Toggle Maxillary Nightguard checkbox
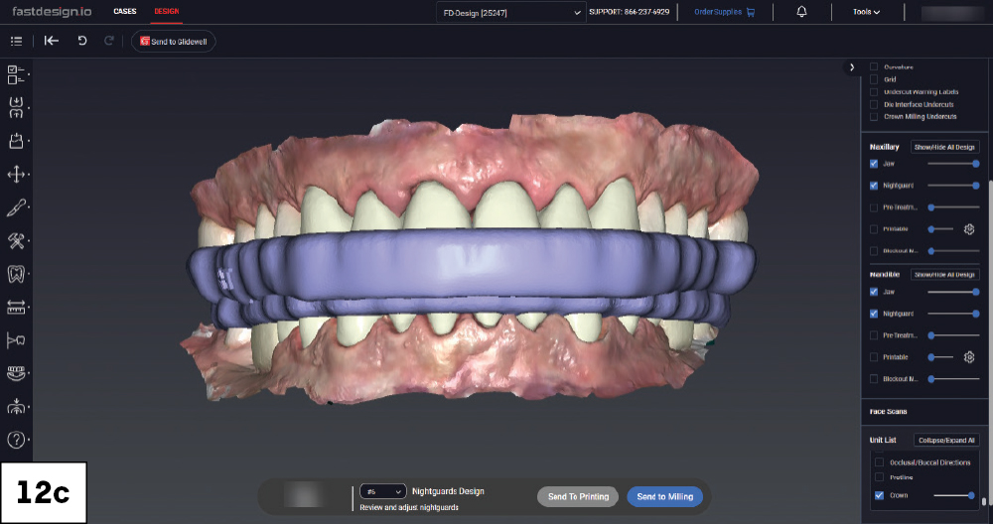 click(874, 186)
